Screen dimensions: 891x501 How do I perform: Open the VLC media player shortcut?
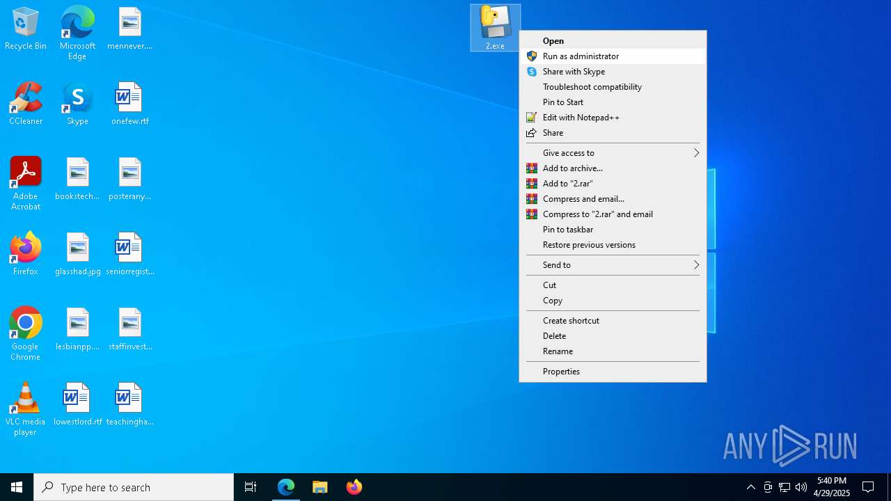coord(26,409)
